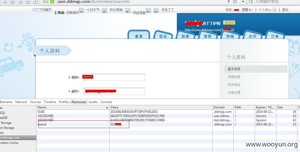300x152 pixels.
Task: Click expiry cell 2015-08-21...
Action: [265, 124]
